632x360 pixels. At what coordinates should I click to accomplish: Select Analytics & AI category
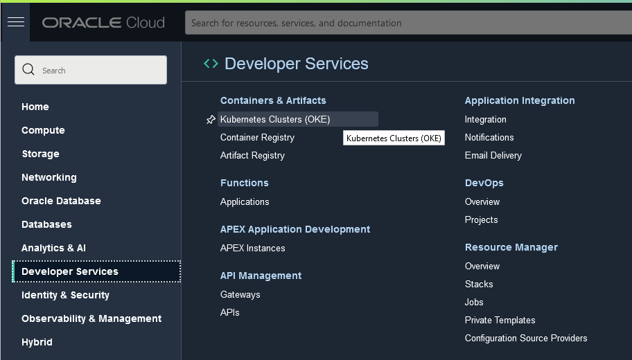pyautogui.click(x=53, y=248)
